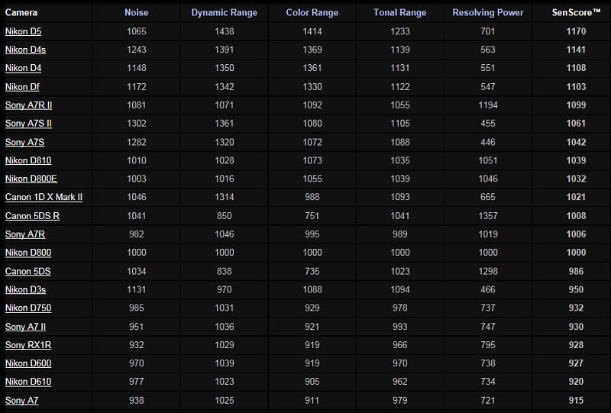The width and height of the screenshot is (611, 413).
Task: Select Nikon D4 SenScore value 1108
Action: click(576, 68)
